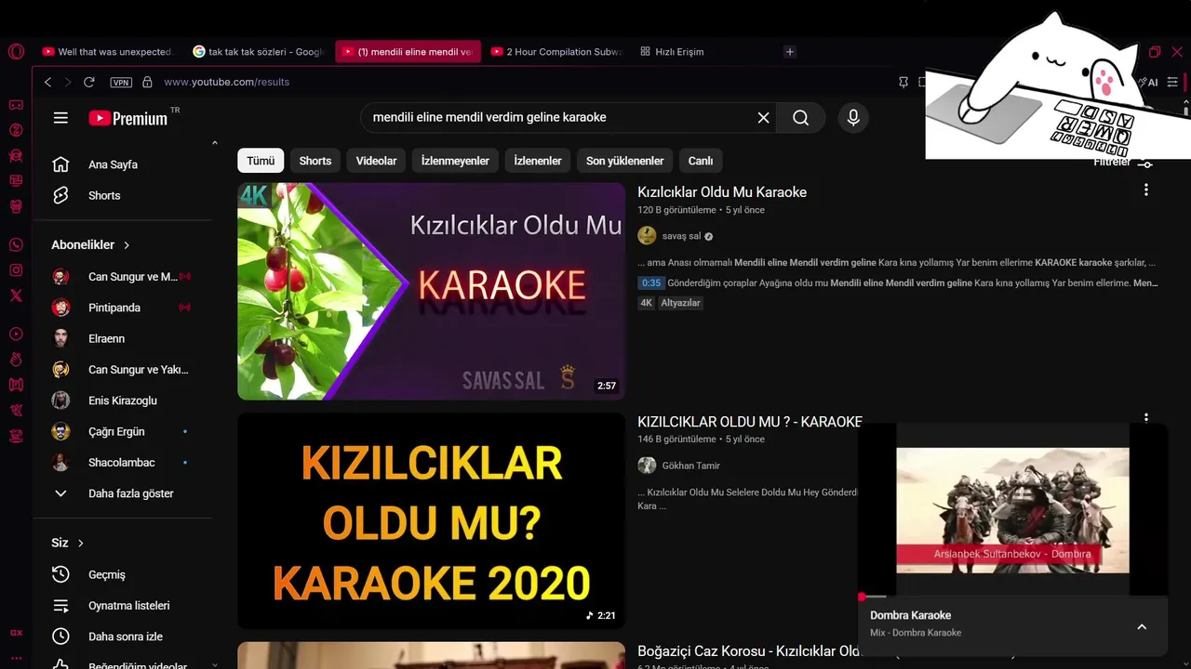This screenshot has width=1191, height=669.
Task: Switch to 2 Hour Compilation Subway tab
Action: [556, 52]
